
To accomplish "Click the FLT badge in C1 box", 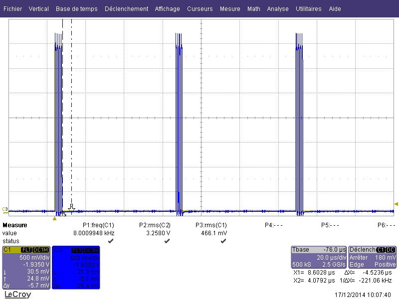I will pos(26,250).
